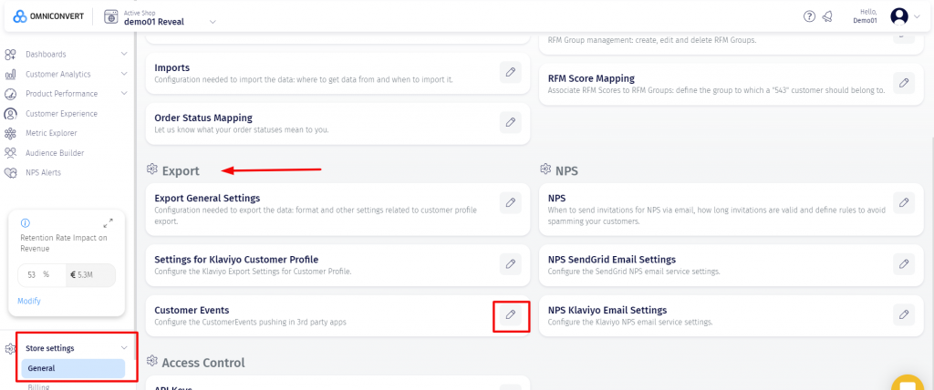Expand the Dashboards sidebar menu
Image resolution: width=934 pixels, height=390 pixels.
point(124,54)
